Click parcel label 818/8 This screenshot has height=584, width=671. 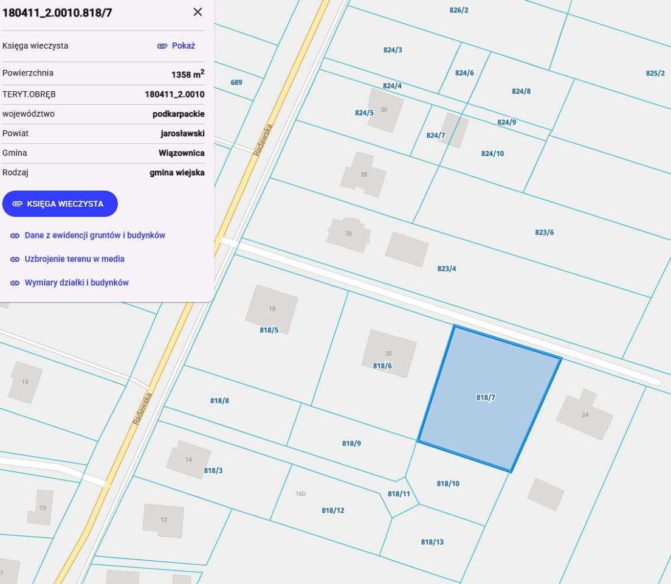(x=219, y=401)
